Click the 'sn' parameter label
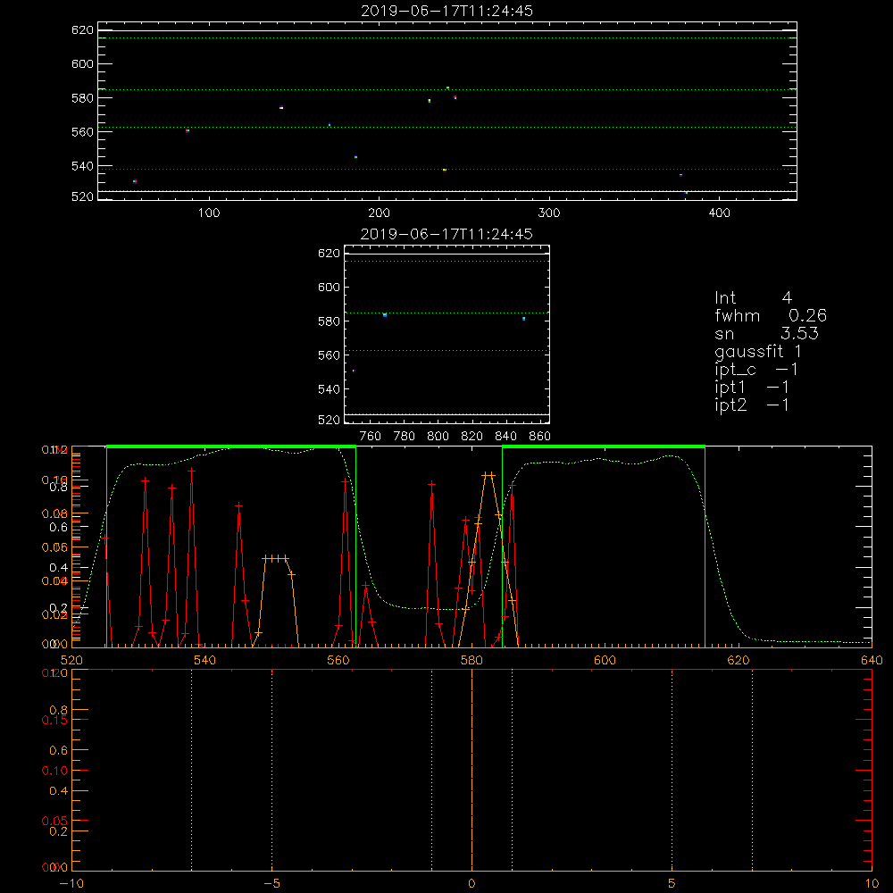Viewport: 893px width, 893px height. (x=724, y=333)
